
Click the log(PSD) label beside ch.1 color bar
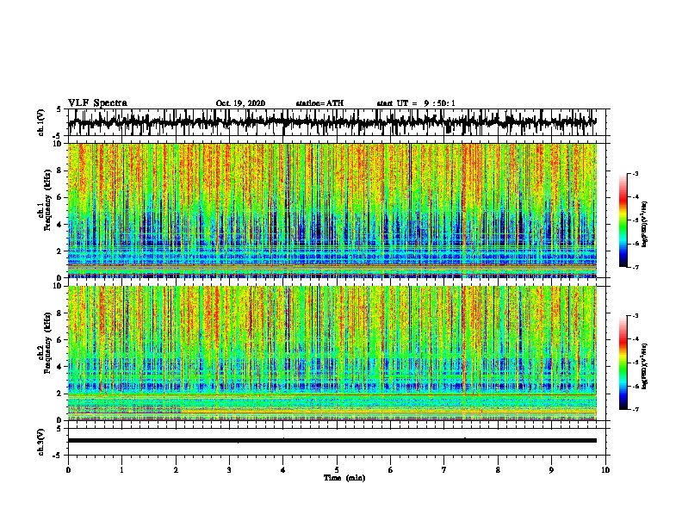click(645, 224)
